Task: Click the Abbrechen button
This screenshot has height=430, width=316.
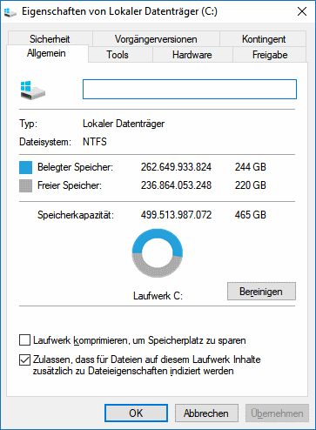Action: pyautogui.click(x=206, y=413)
